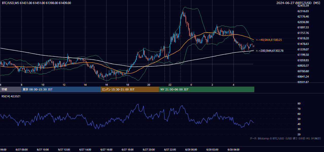Click RSI axis level 50
Viewport: 324px width, 152px height.
[299, 119]
